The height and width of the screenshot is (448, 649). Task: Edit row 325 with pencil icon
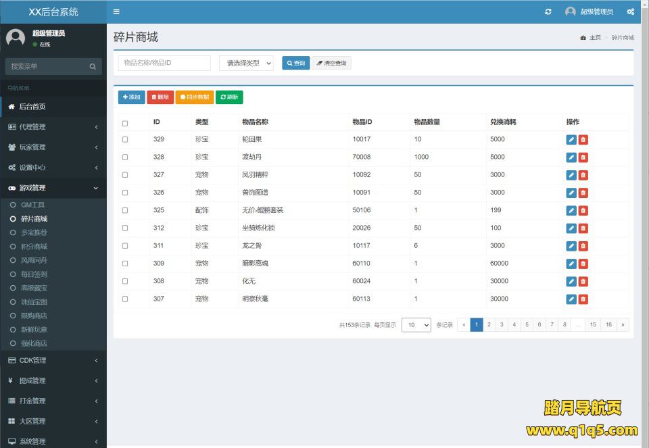[x=571, y=210]
